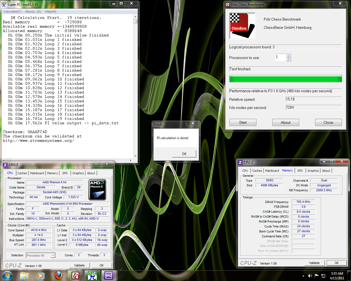
Task: Select Graphics tab in memory timings CPU-Z window
Action: click(313, 171)
